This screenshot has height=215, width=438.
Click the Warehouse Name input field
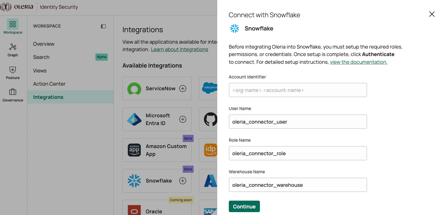coord(298,185)
